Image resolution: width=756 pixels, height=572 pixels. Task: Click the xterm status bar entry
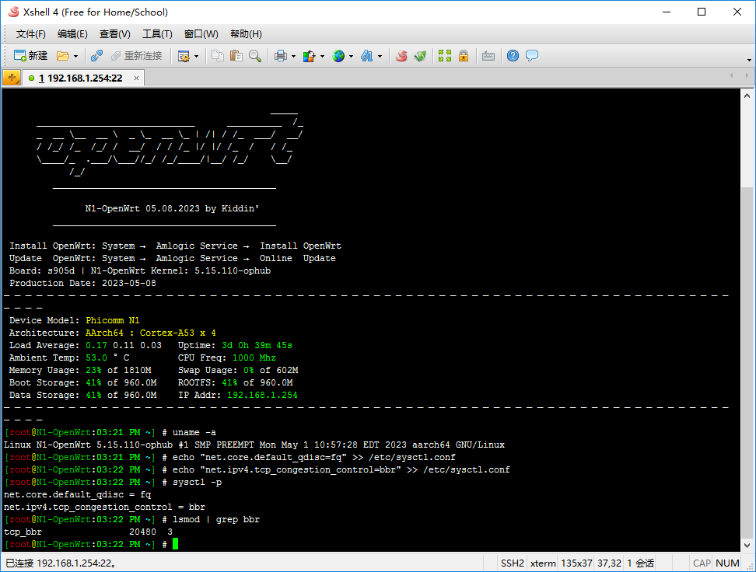tap(543, 563)
